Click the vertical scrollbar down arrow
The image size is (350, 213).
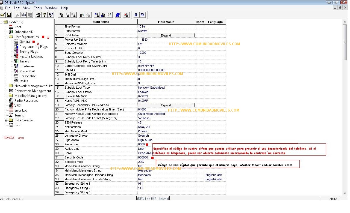coord(345,193)
